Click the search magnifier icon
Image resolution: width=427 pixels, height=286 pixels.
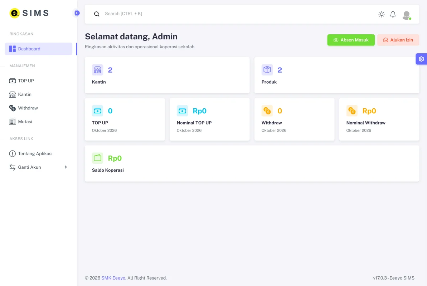coord(97,14)
